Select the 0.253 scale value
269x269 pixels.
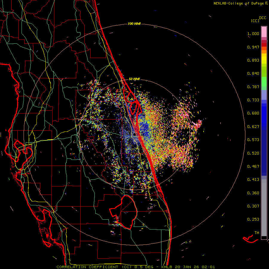(x=253, y=219)
